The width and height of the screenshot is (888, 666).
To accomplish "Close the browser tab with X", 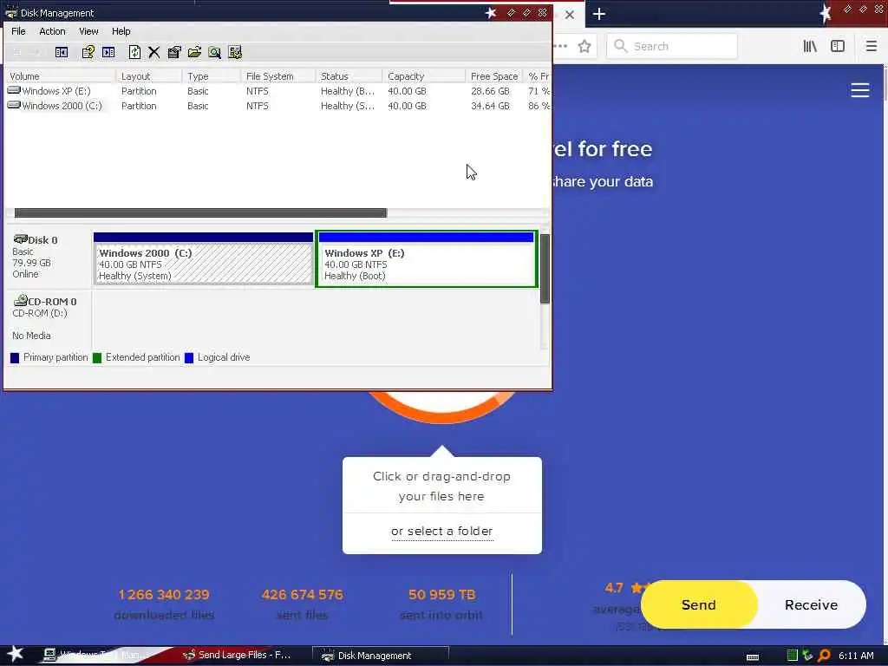I will coord(570,15).
